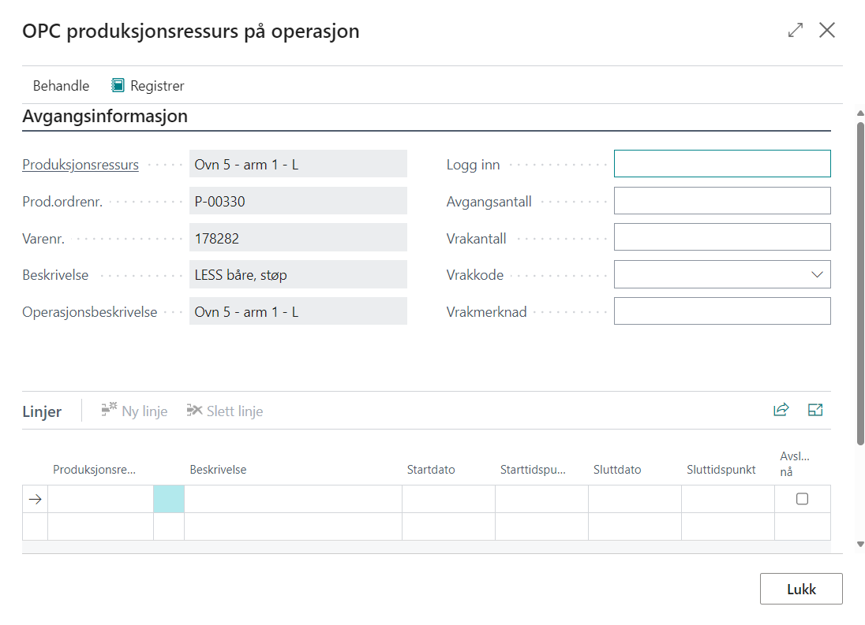Viewport: 865px width, 625px height.
Task: Click into the Avgangsantall field
Action: click(x=721, y=201)
